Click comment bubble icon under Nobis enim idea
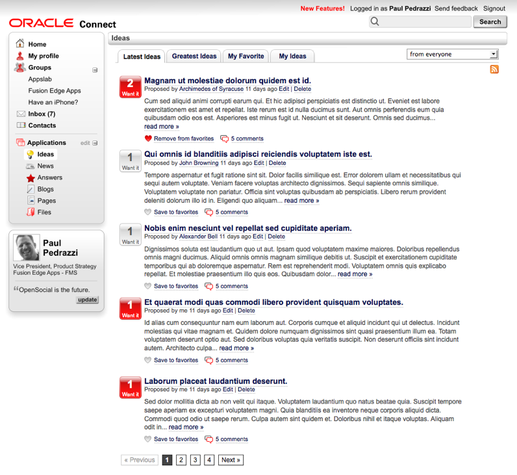This screenshot has height=475, width=517. 208,287
